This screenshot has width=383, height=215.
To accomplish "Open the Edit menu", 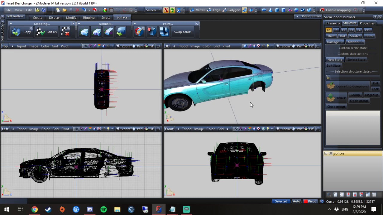I will pyautogui.click(x=29, y=10).
